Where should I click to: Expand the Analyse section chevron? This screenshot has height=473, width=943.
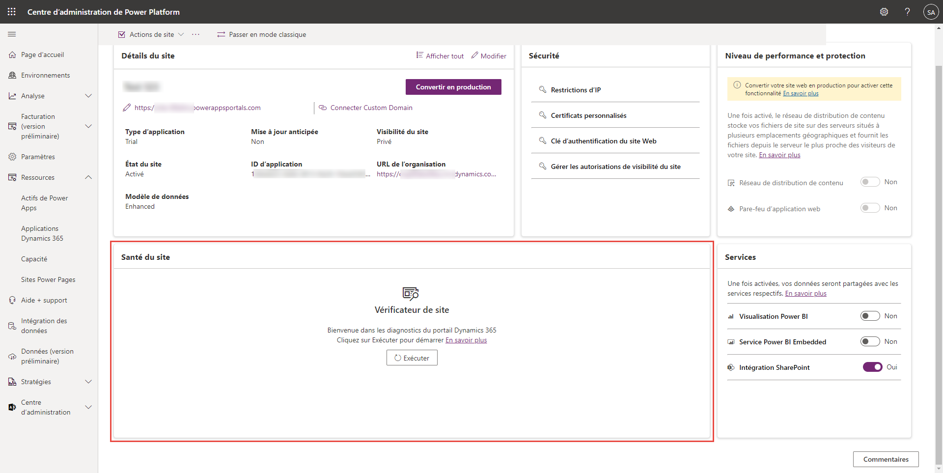[88, 96]
